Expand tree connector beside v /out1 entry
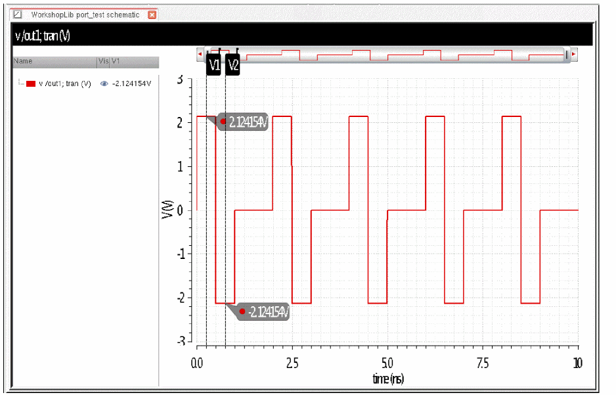The height and width of the screenshot is (395, 616). [x=21, y=83]
